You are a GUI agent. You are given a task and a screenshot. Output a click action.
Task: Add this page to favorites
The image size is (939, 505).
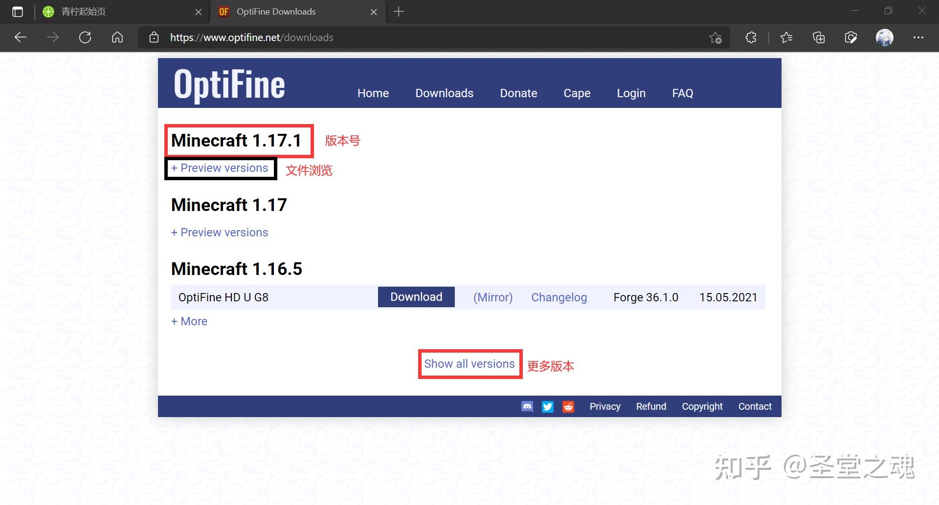click(715, 38)
